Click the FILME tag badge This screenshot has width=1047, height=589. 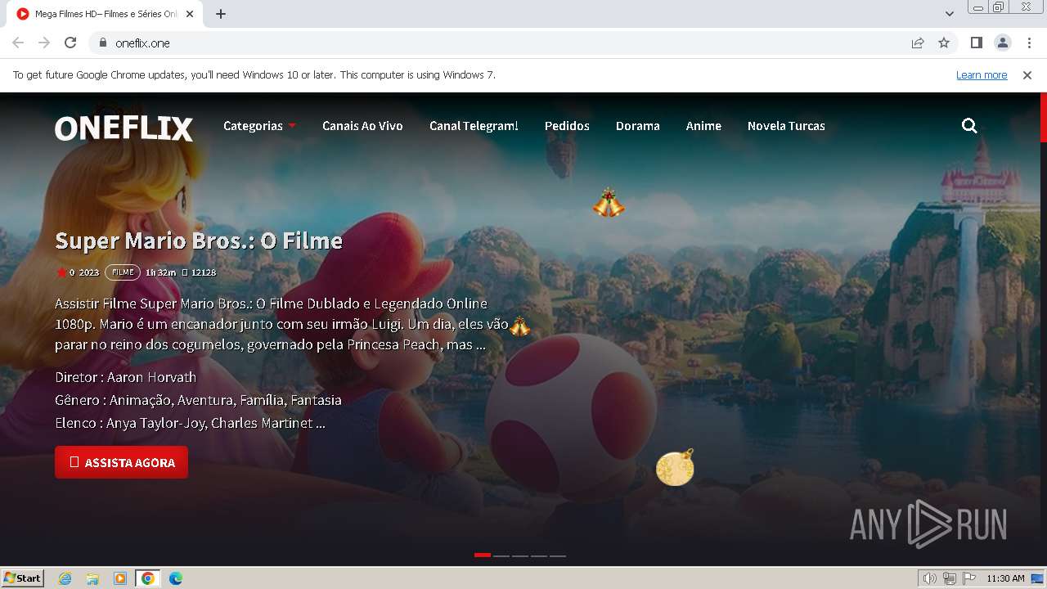tap(123, 272)
